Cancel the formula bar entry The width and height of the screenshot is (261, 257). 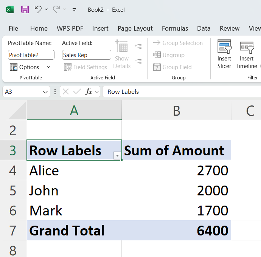pos(66,91)
